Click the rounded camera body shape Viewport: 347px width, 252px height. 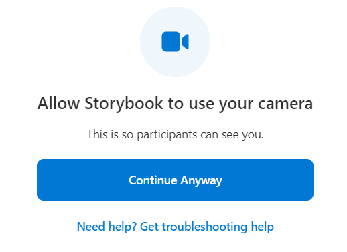[x=171, y=41]
